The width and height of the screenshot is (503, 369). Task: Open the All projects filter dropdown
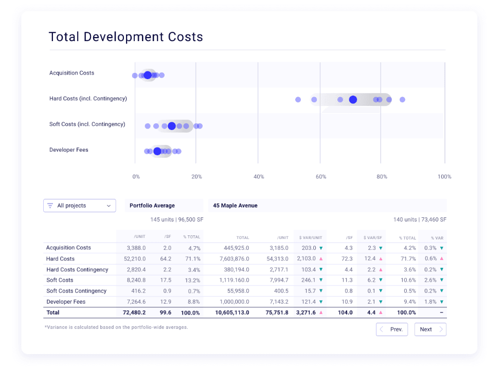pyautogui.click(x=79, y=206)
